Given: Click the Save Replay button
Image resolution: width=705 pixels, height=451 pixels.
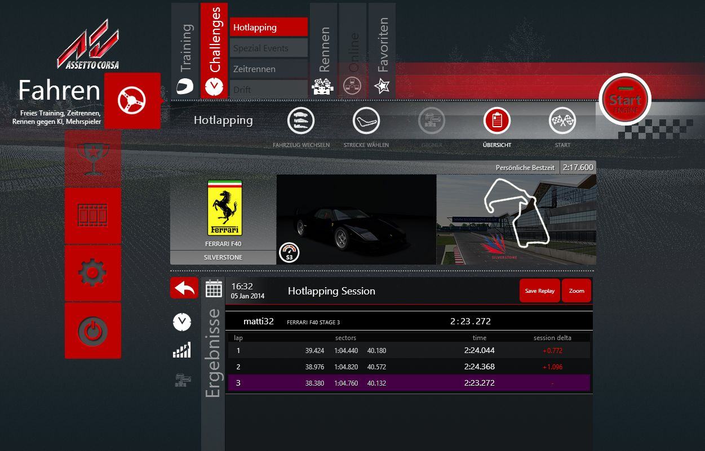Looking at the screenshot, I should pyautogui.click(x=540, y=291).
